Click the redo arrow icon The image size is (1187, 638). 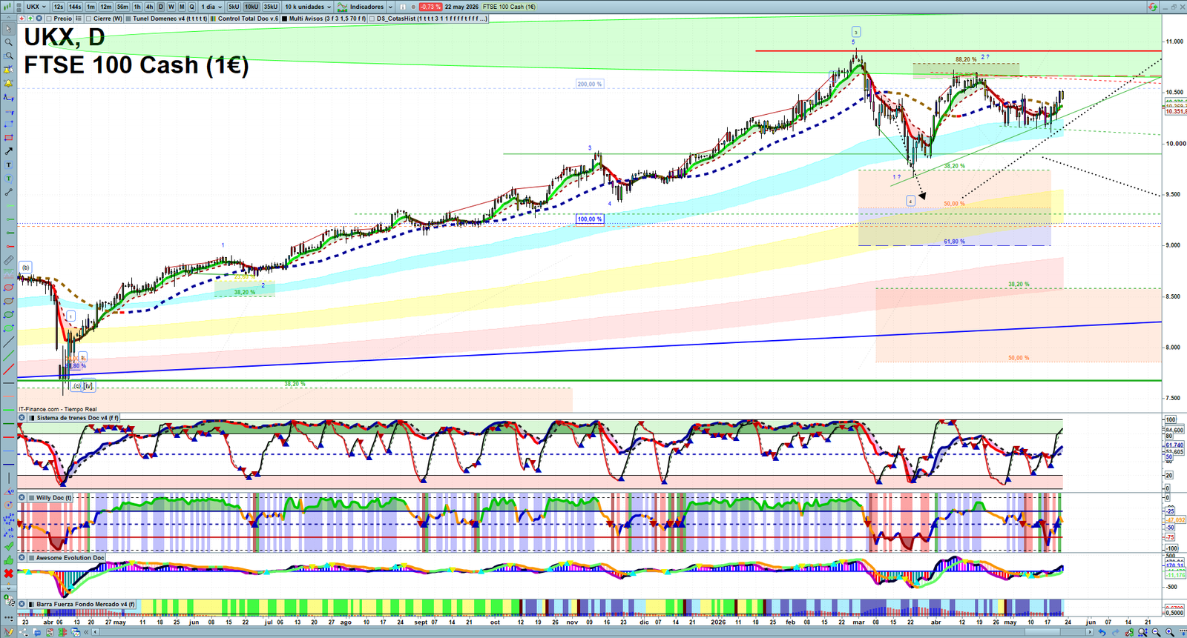(1115, 632)
